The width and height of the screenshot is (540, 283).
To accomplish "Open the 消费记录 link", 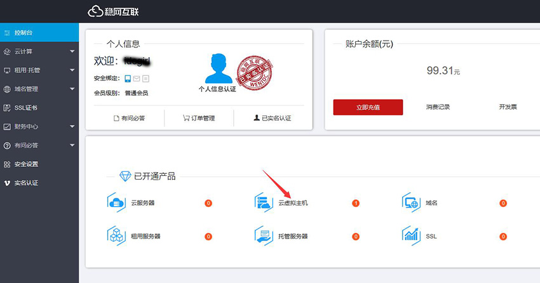I will coord(438,107).
